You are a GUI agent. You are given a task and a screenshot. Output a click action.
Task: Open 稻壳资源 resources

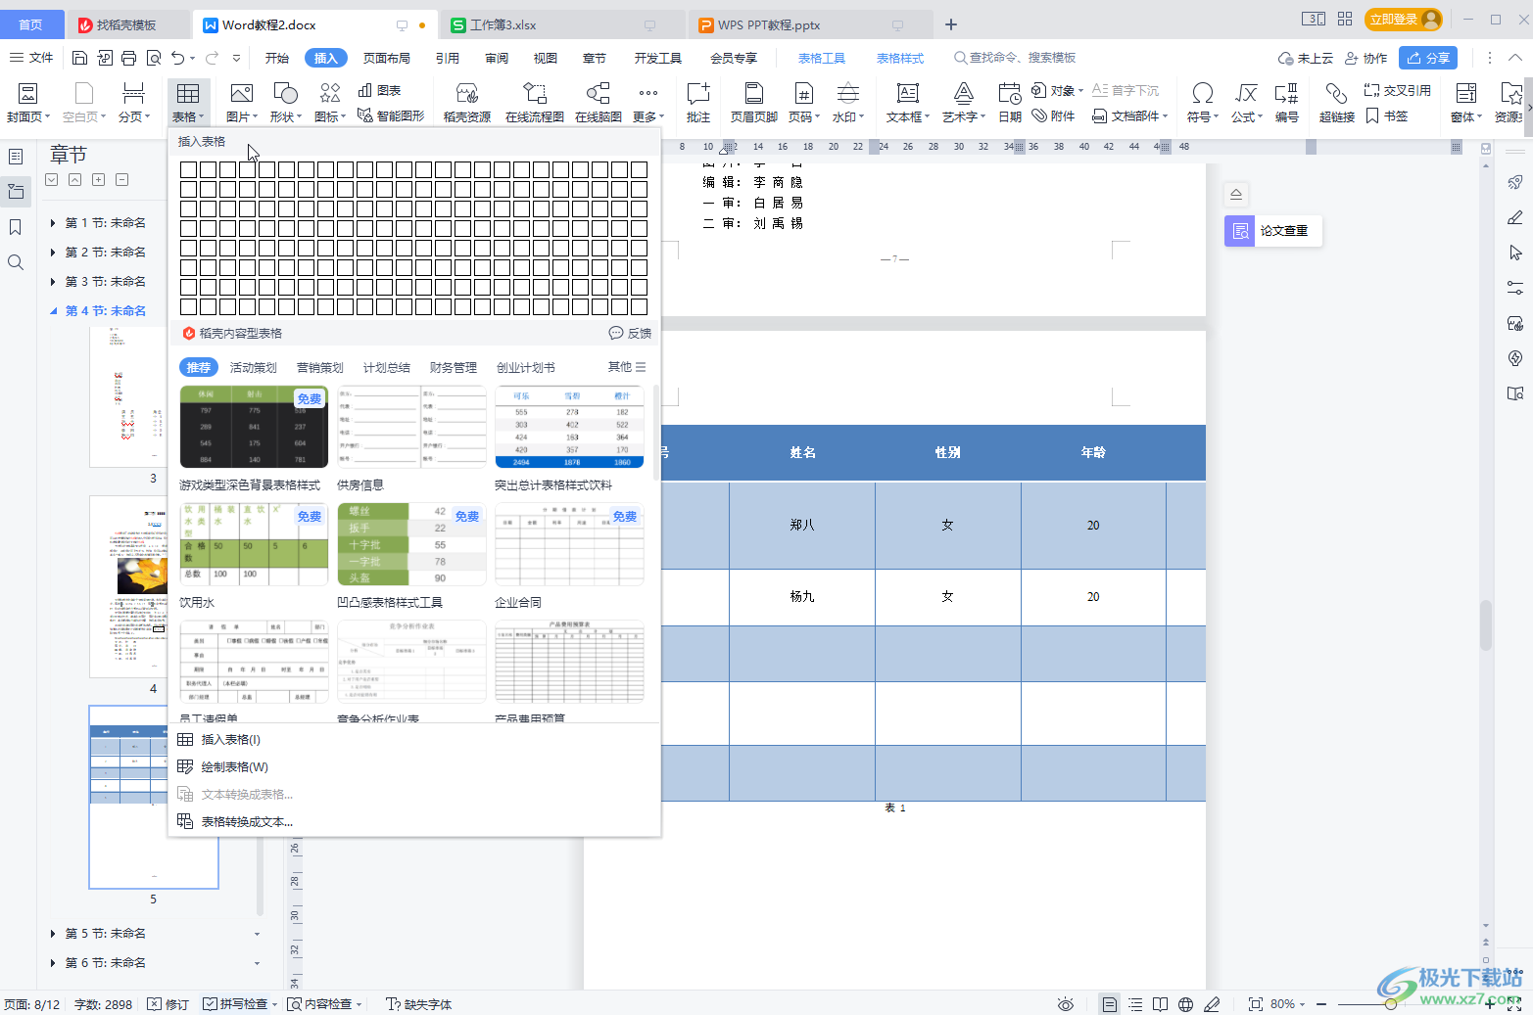(467, 102)
